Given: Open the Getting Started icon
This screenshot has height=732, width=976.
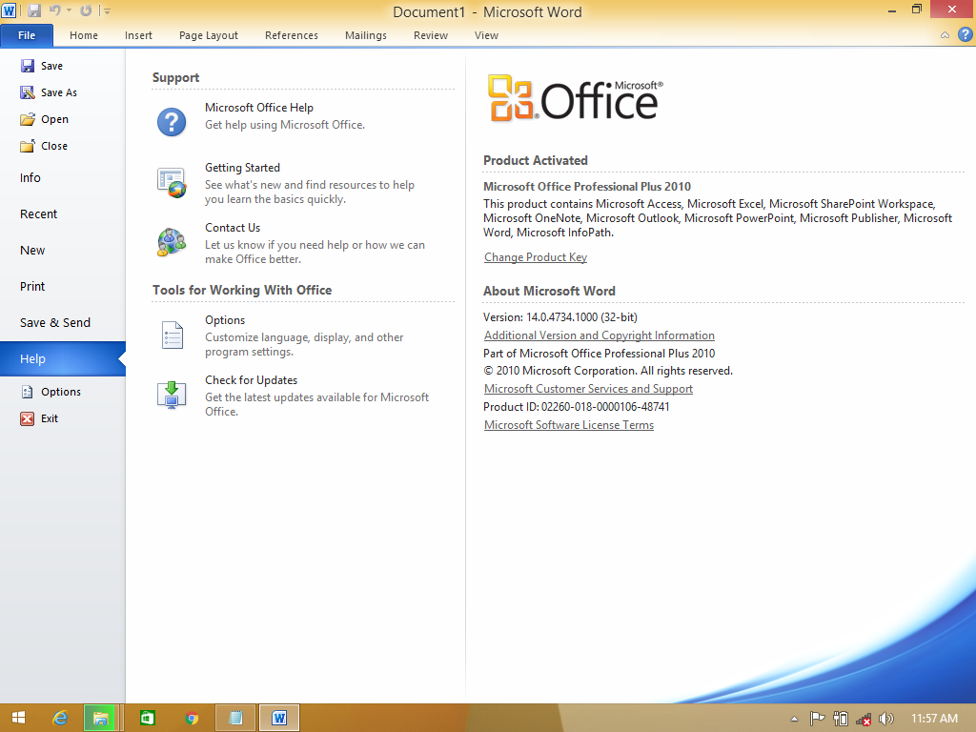Looking at the screenshot, I should 172,182.
